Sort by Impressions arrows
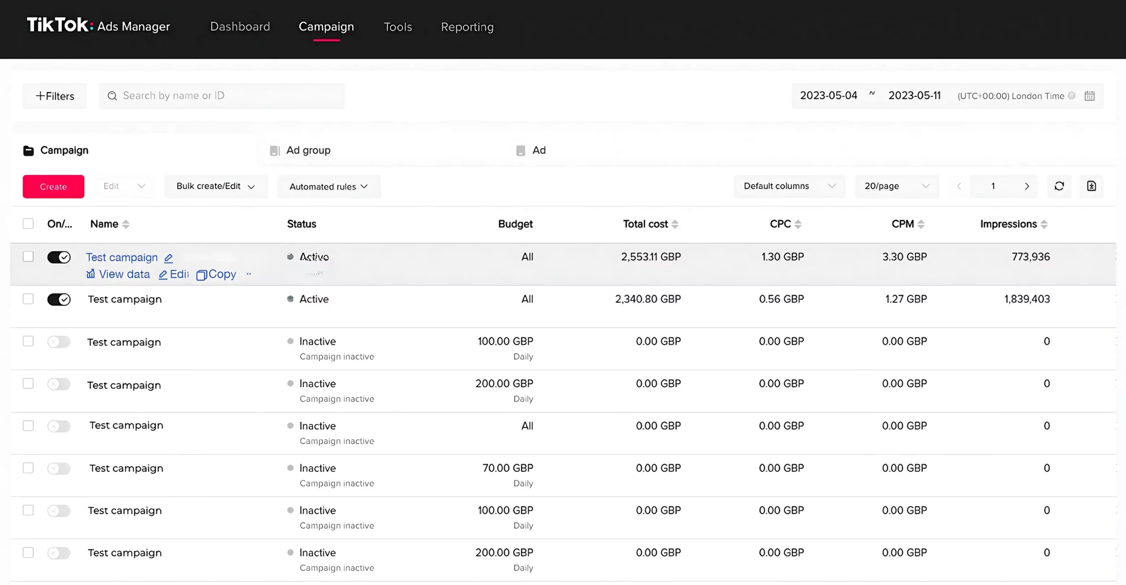 tap(1044, 224)
